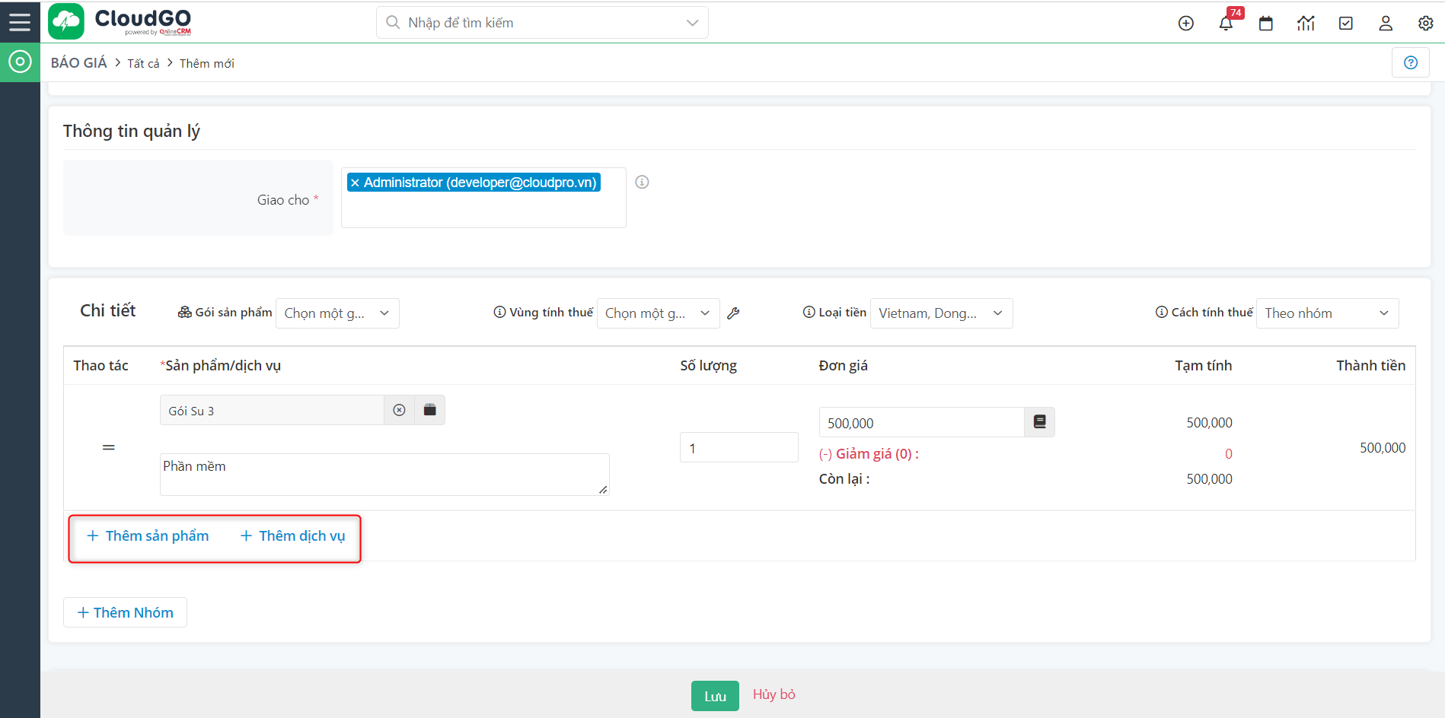Expand the Vùng tính thuế dropdown
This screenshot has width=1445, height=718.
tap(658, 313)
